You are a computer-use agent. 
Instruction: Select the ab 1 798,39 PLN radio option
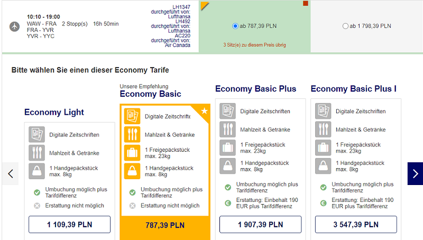345,26
